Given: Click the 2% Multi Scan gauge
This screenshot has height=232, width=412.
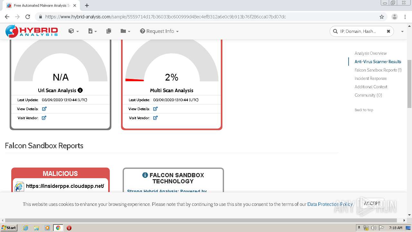Looking at the screenshot, I should click(172, 61).
